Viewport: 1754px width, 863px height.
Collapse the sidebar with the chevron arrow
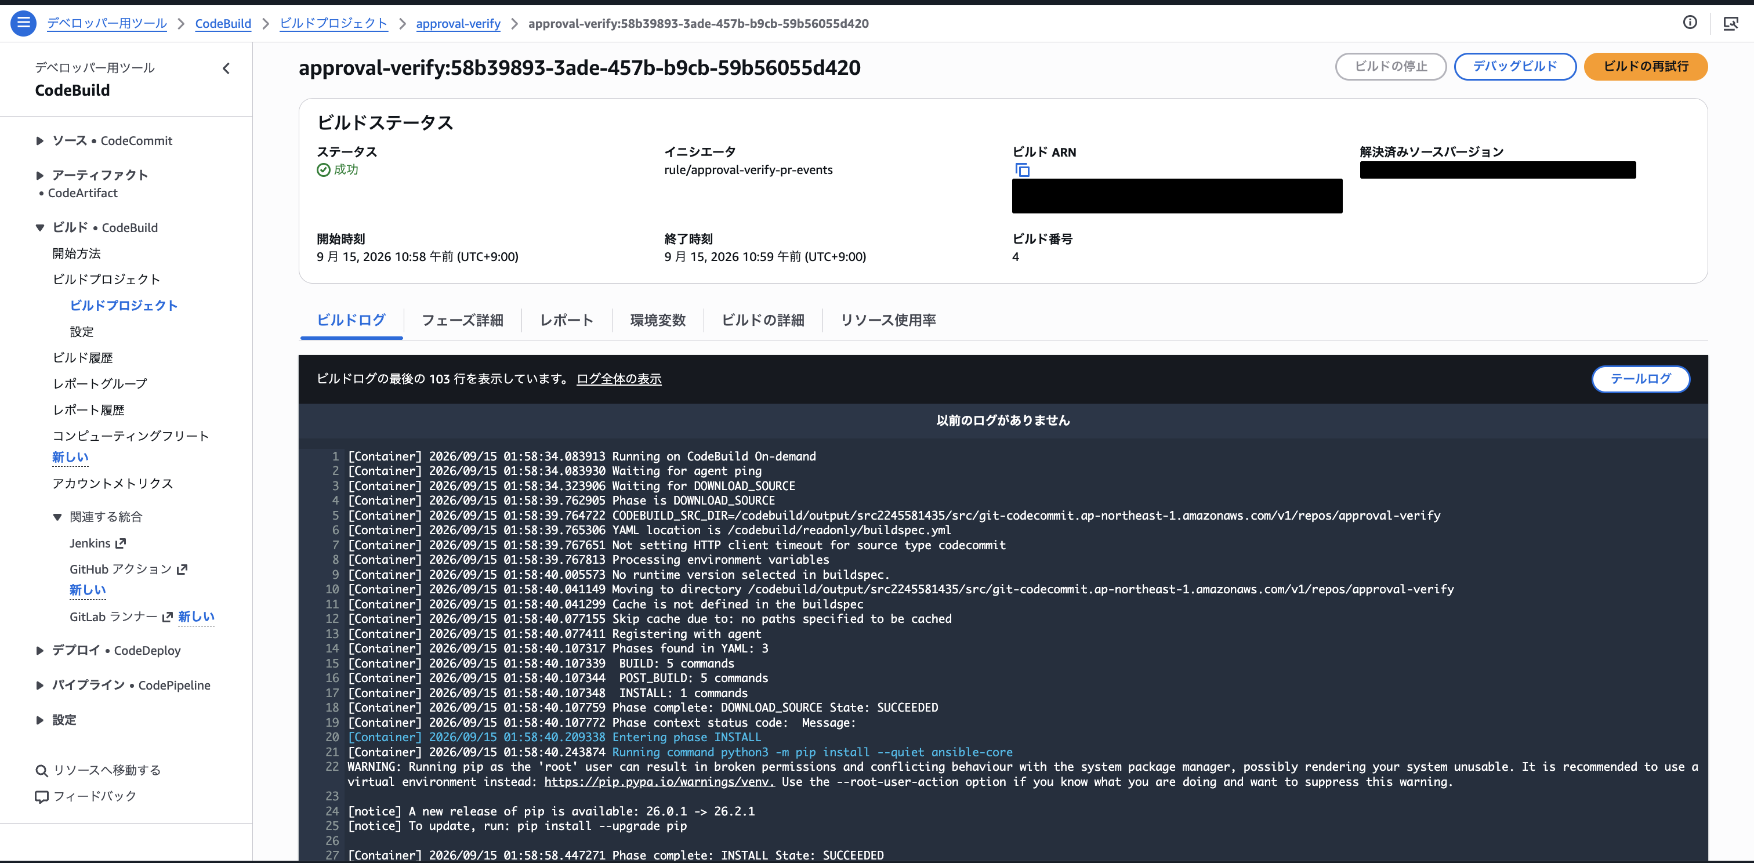click(226, 68)
